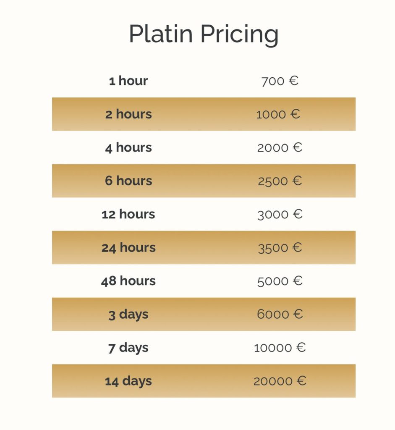Click the 2500 € price
395x430 pixels.
[280, 181]
